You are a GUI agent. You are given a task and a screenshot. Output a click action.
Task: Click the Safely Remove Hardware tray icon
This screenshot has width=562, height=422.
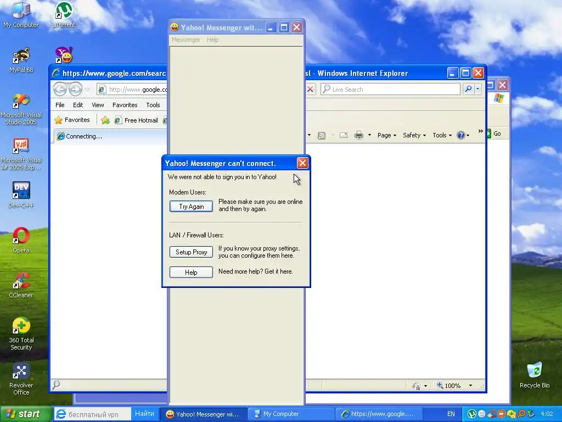pyautogui.click(x=531, y=414)
